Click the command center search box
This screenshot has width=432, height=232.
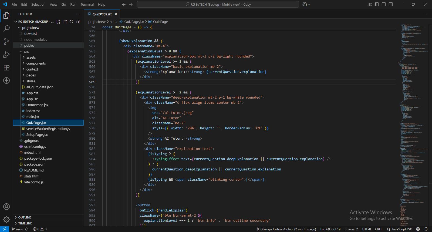218,4
